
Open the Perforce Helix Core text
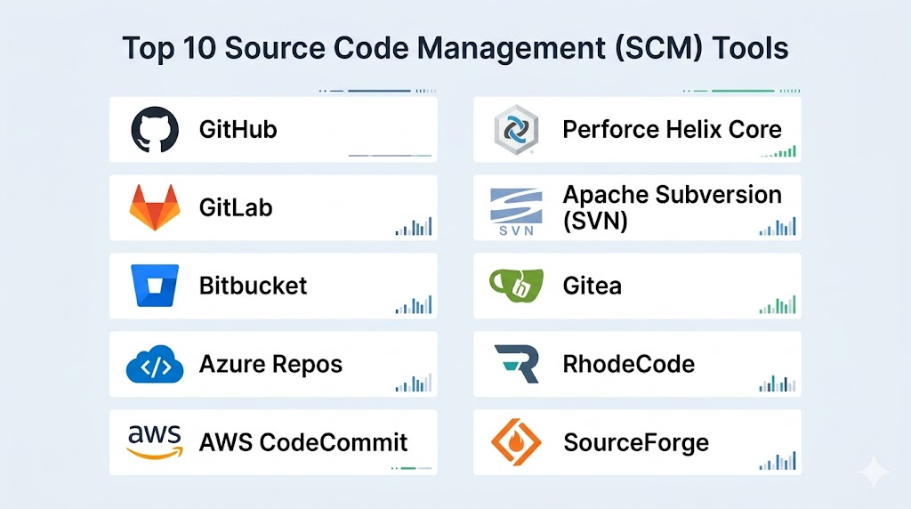pyautogui.click(x=672, y=130)
